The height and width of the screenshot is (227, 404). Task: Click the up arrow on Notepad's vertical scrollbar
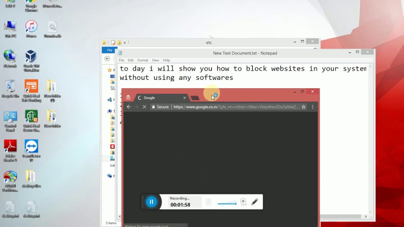pyautogui.click(x=371, y=67)
